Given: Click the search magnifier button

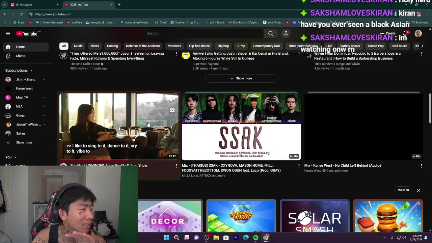Looking at the screenshot, I should click(x=271, y=33).
